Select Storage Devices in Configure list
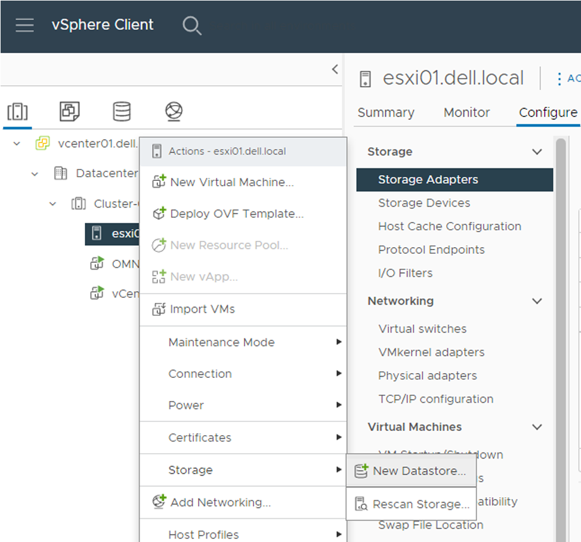 [424, 203]
